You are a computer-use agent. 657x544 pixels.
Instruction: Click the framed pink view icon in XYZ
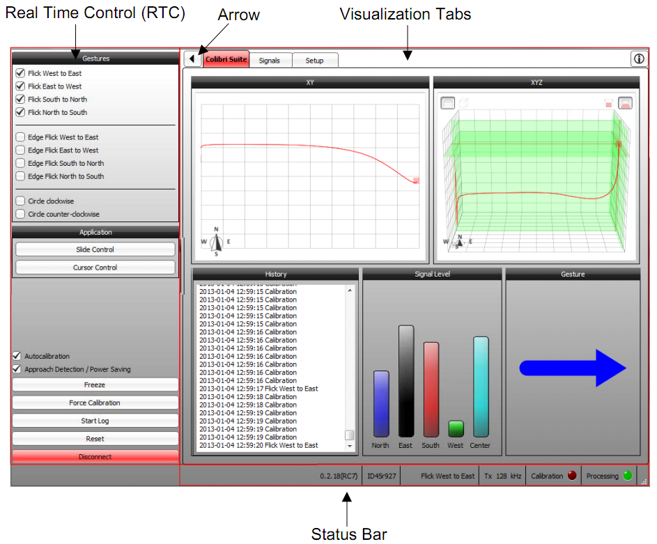tap(625, 103)
